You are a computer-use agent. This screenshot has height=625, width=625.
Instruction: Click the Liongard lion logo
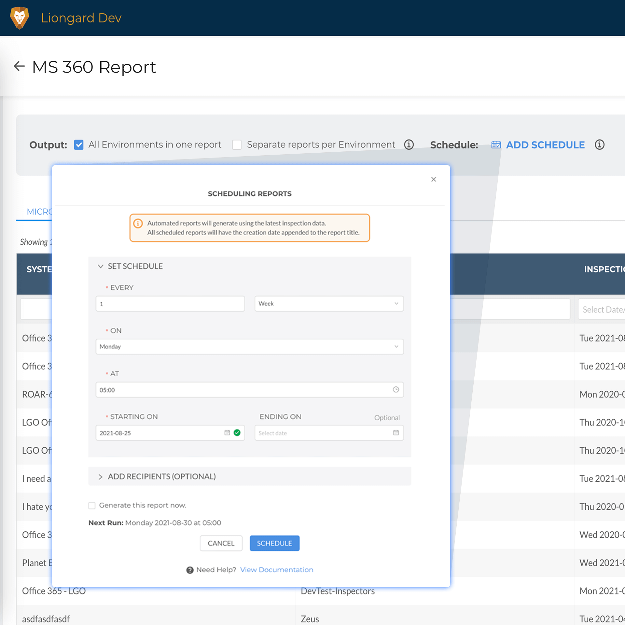click(20, 18)
